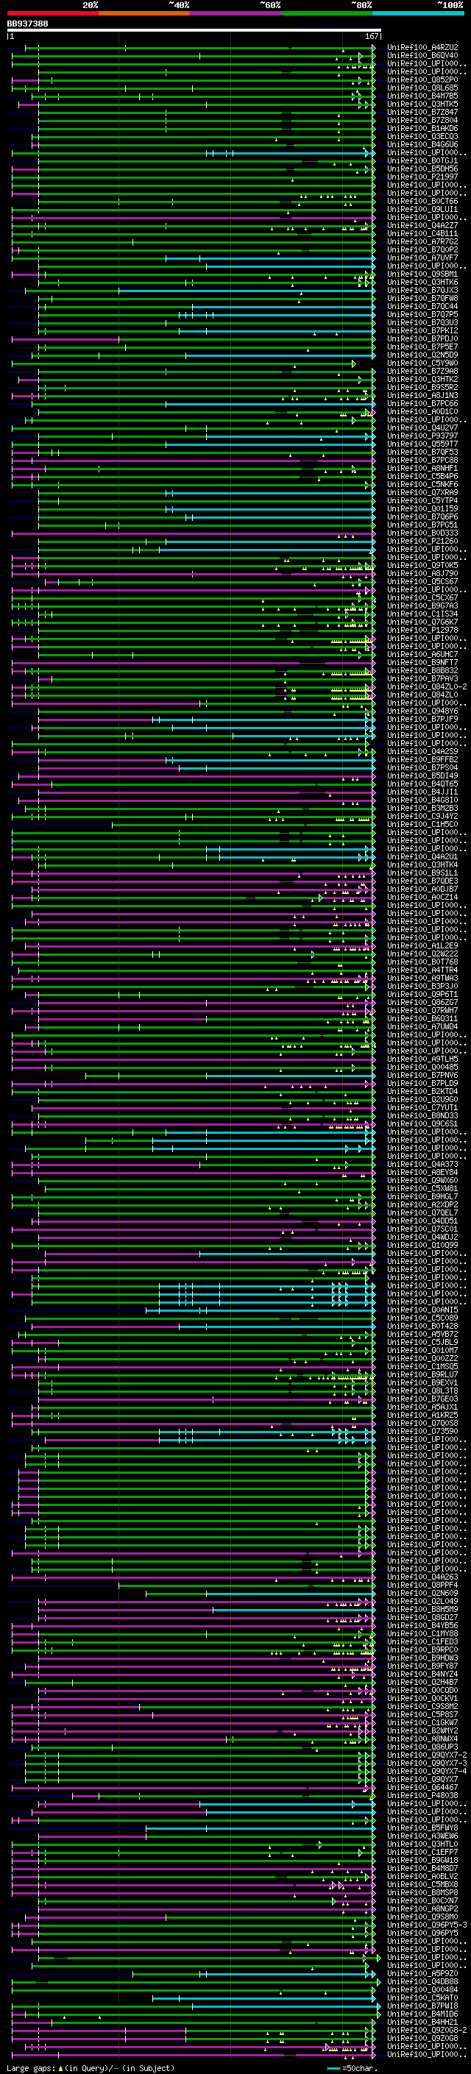The height and width of the screenshot is (2074, 471).
Task: Click the Large gaps legend text
Action: click(91, 2068)
